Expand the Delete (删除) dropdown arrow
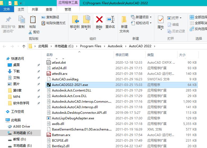The image size is (207, 148). (x=100, y=30)
